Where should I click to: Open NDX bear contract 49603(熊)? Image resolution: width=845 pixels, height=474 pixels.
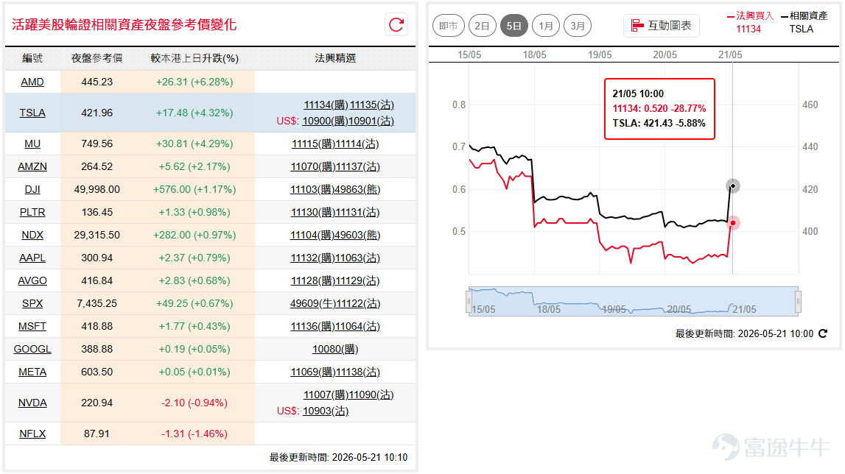coord(357,235)
